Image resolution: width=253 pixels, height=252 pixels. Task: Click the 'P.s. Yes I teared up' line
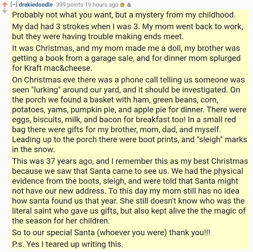pyautogui.click(x=68, y=244)
